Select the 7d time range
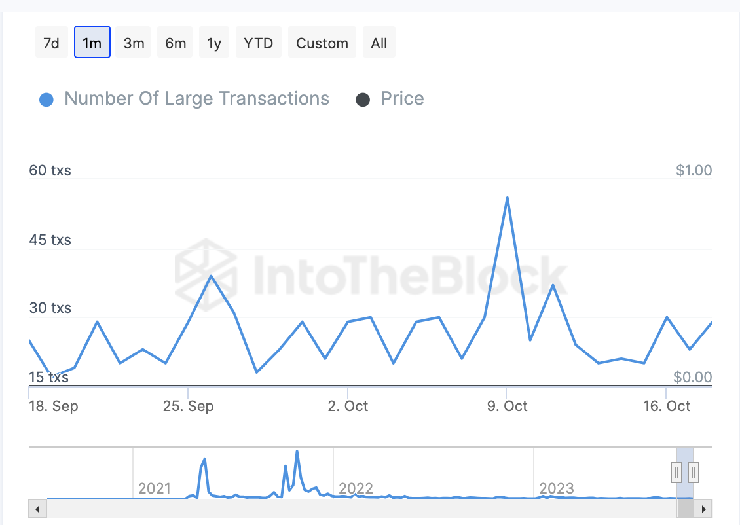 click(52, 43)
